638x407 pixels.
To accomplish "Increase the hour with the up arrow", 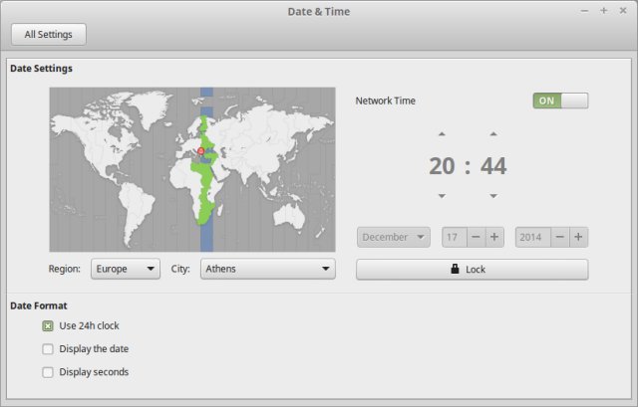I will pos(442,133).
